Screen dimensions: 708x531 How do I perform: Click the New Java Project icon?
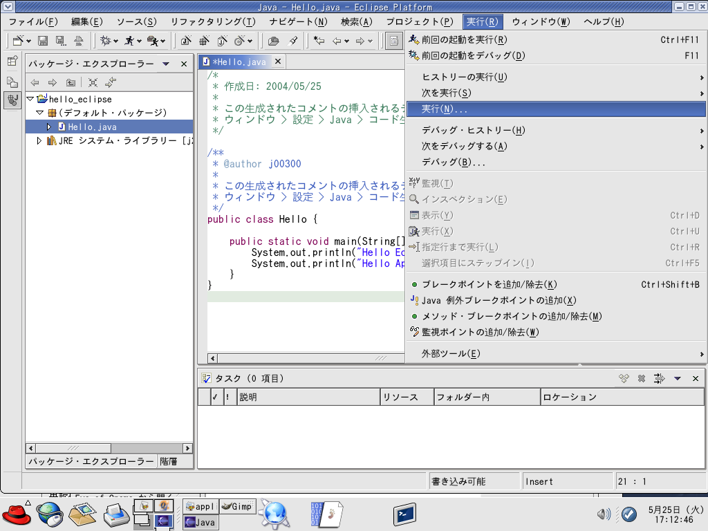pos(186,41)
